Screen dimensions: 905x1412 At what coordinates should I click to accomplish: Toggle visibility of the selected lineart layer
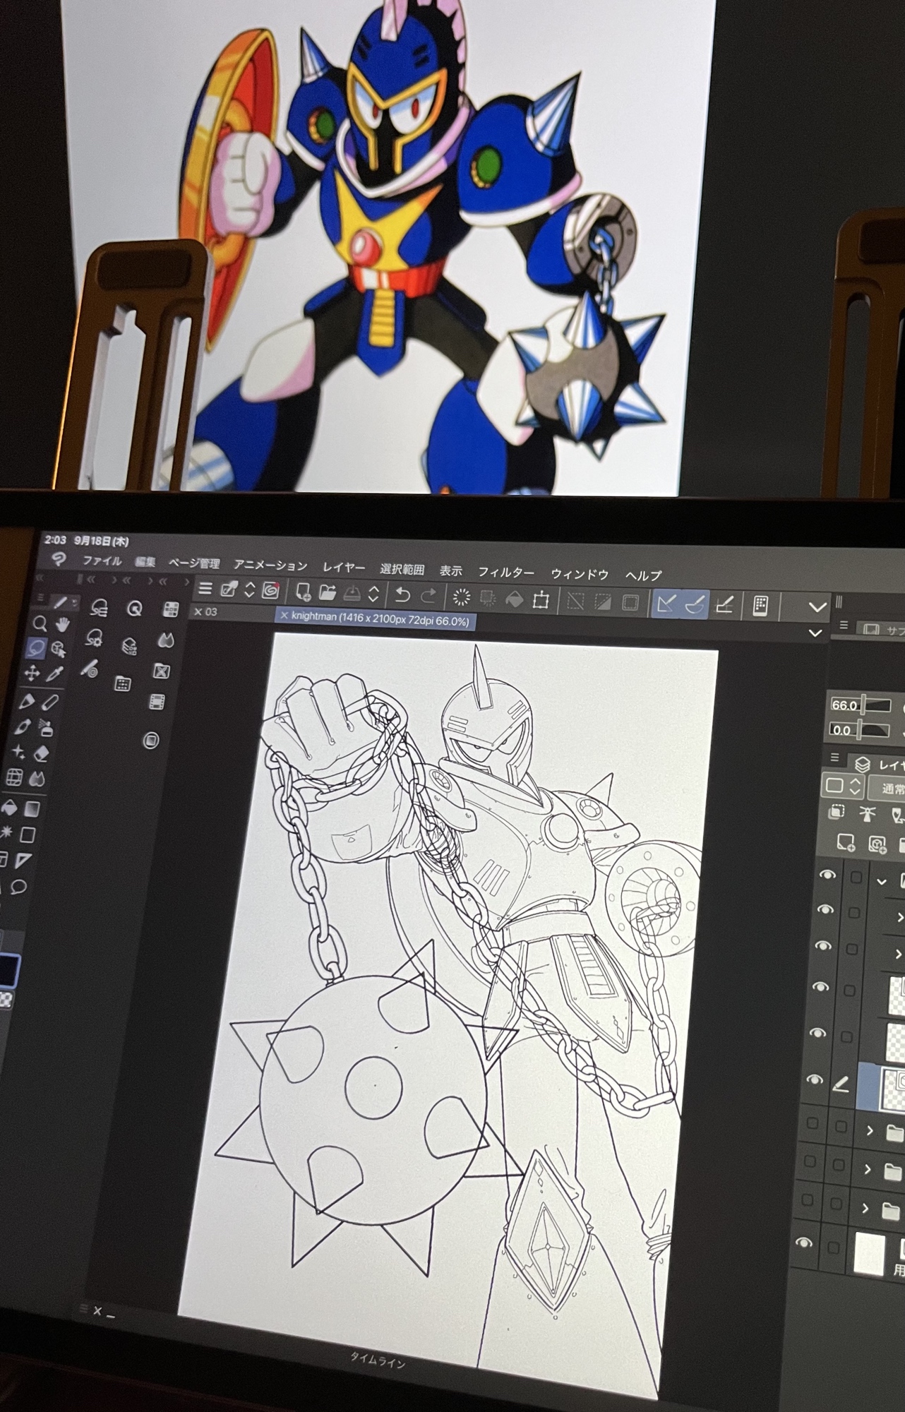[x=814, y=1080]
